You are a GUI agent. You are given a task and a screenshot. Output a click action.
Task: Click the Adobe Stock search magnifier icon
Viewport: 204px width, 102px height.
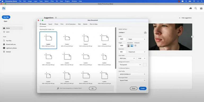[58, 88]
